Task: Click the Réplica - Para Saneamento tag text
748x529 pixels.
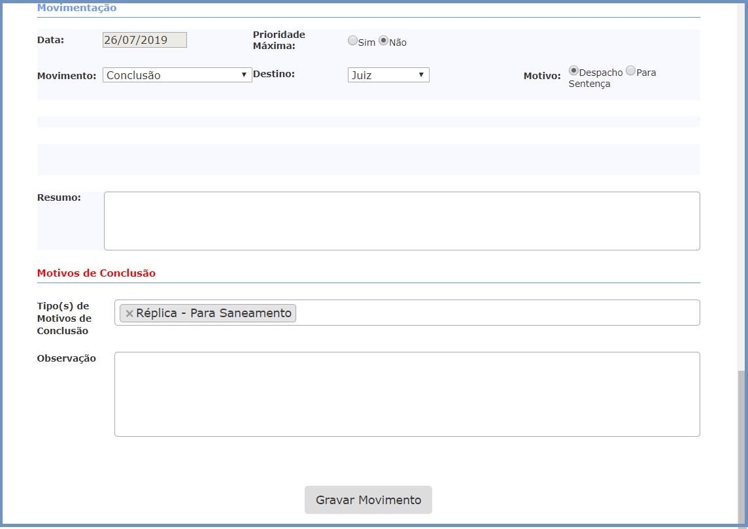Action: (214, 313)
